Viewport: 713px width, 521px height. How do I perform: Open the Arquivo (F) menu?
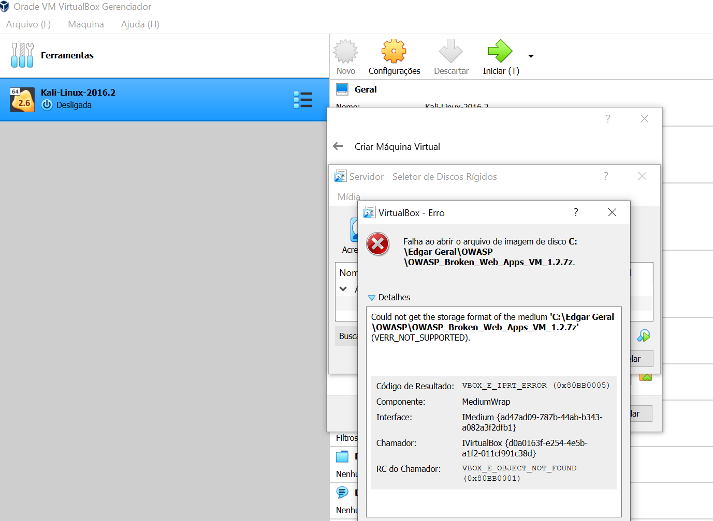28,24
